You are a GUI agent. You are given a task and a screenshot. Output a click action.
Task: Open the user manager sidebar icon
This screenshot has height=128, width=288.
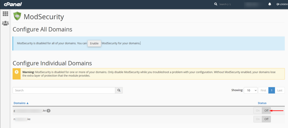click(5, 23)
